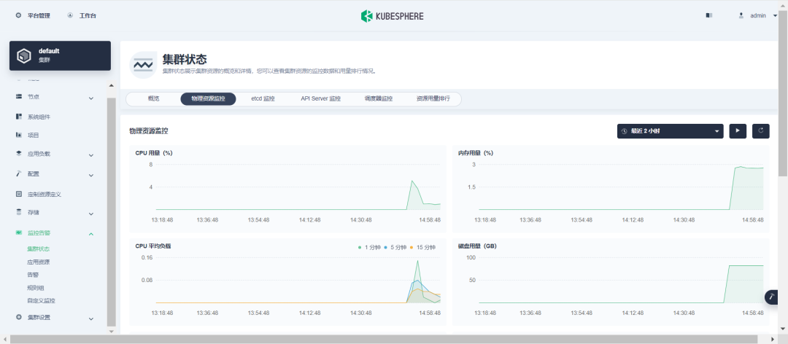The image size is (788, 344).
Task: Click the 节点 nodes sidebar icon
Action: [x=18, y=96]
